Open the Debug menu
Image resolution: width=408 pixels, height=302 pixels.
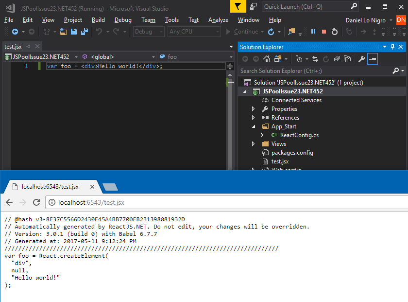pos(123,20)
